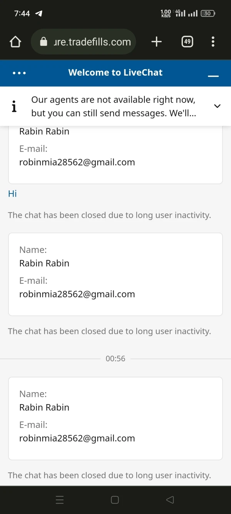Tap the Telegram status bar notification icon

click(39, 13)
